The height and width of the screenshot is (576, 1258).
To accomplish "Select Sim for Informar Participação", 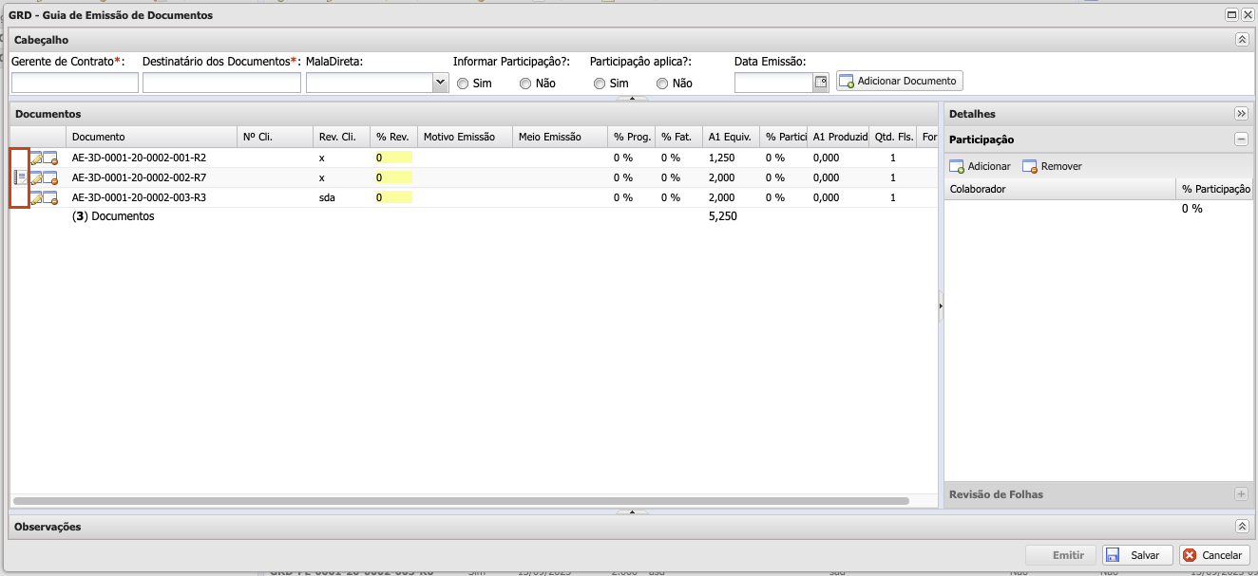I will (463, 84).
